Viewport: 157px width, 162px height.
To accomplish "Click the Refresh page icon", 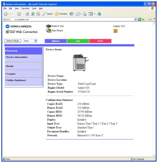I will (x=33, y=14).
